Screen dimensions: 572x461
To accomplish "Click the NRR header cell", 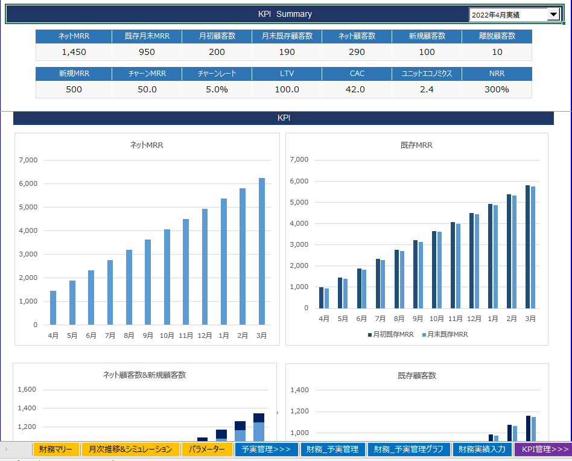I will (x=497, y=74).
